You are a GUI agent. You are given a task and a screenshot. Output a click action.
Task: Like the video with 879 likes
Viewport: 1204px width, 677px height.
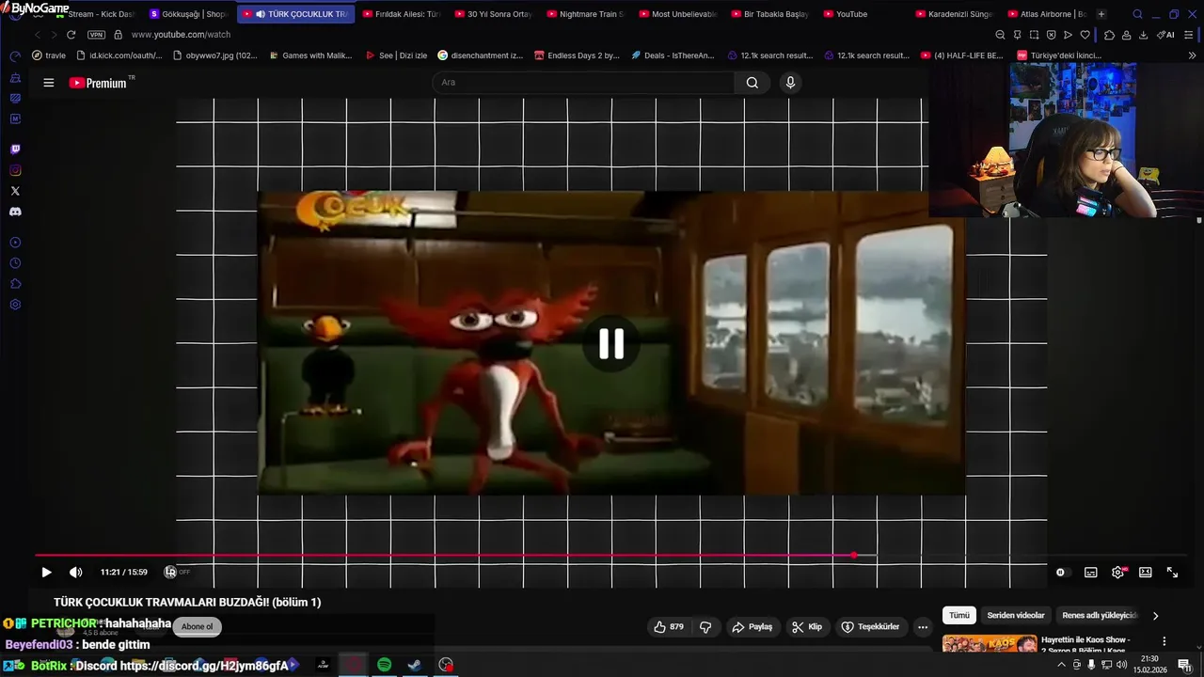(x=669, y=627)
